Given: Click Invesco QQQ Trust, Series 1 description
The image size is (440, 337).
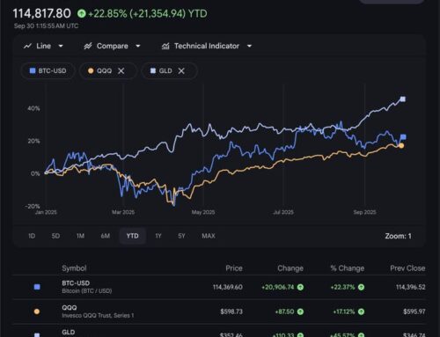Looking at the screenshot, I should pos(98,316).
